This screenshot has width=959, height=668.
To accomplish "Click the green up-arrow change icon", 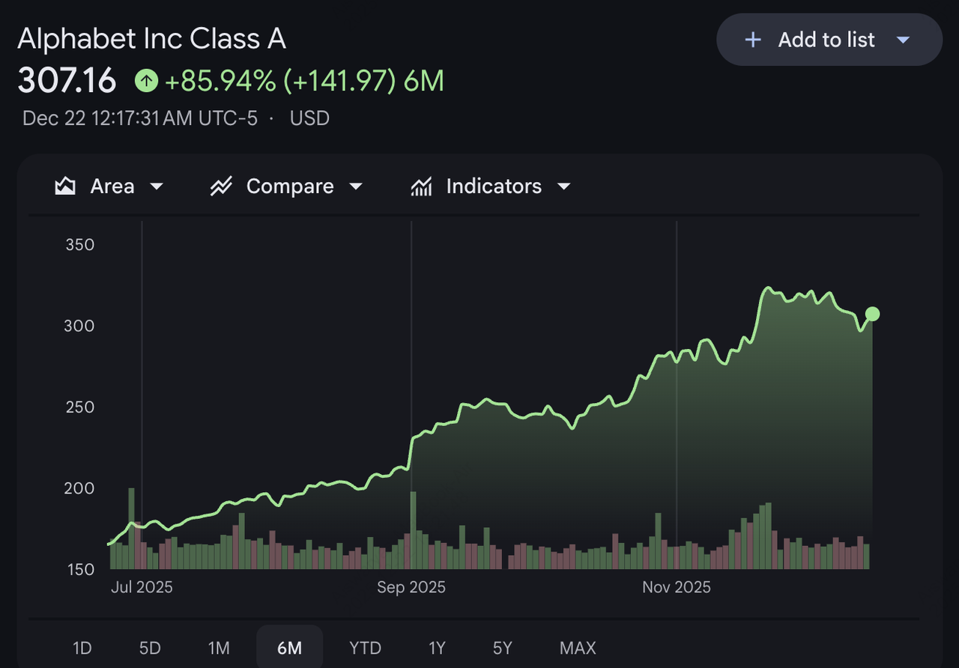I will click(x=146, y=81).
